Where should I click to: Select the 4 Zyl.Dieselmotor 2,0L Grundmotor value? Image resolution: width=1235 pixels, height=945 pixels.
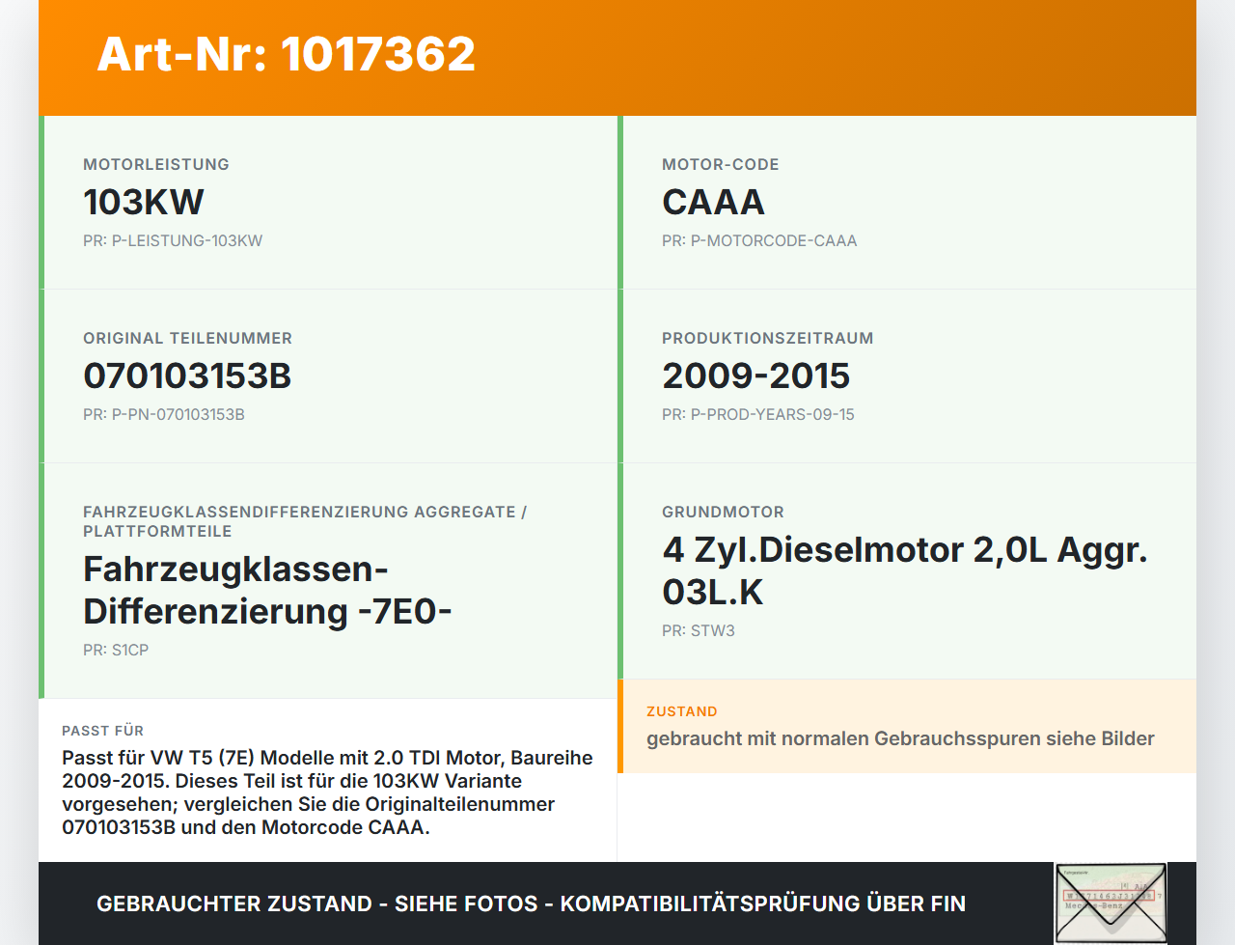[905, 570]
